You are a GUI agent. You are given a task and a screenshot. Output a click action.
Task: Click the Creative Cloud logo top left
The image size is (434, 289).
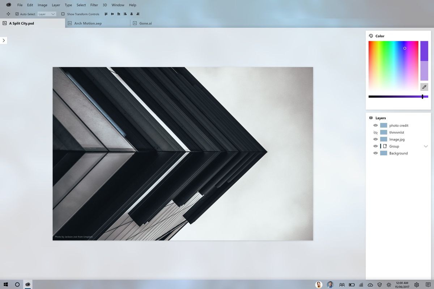coord(8,5)
